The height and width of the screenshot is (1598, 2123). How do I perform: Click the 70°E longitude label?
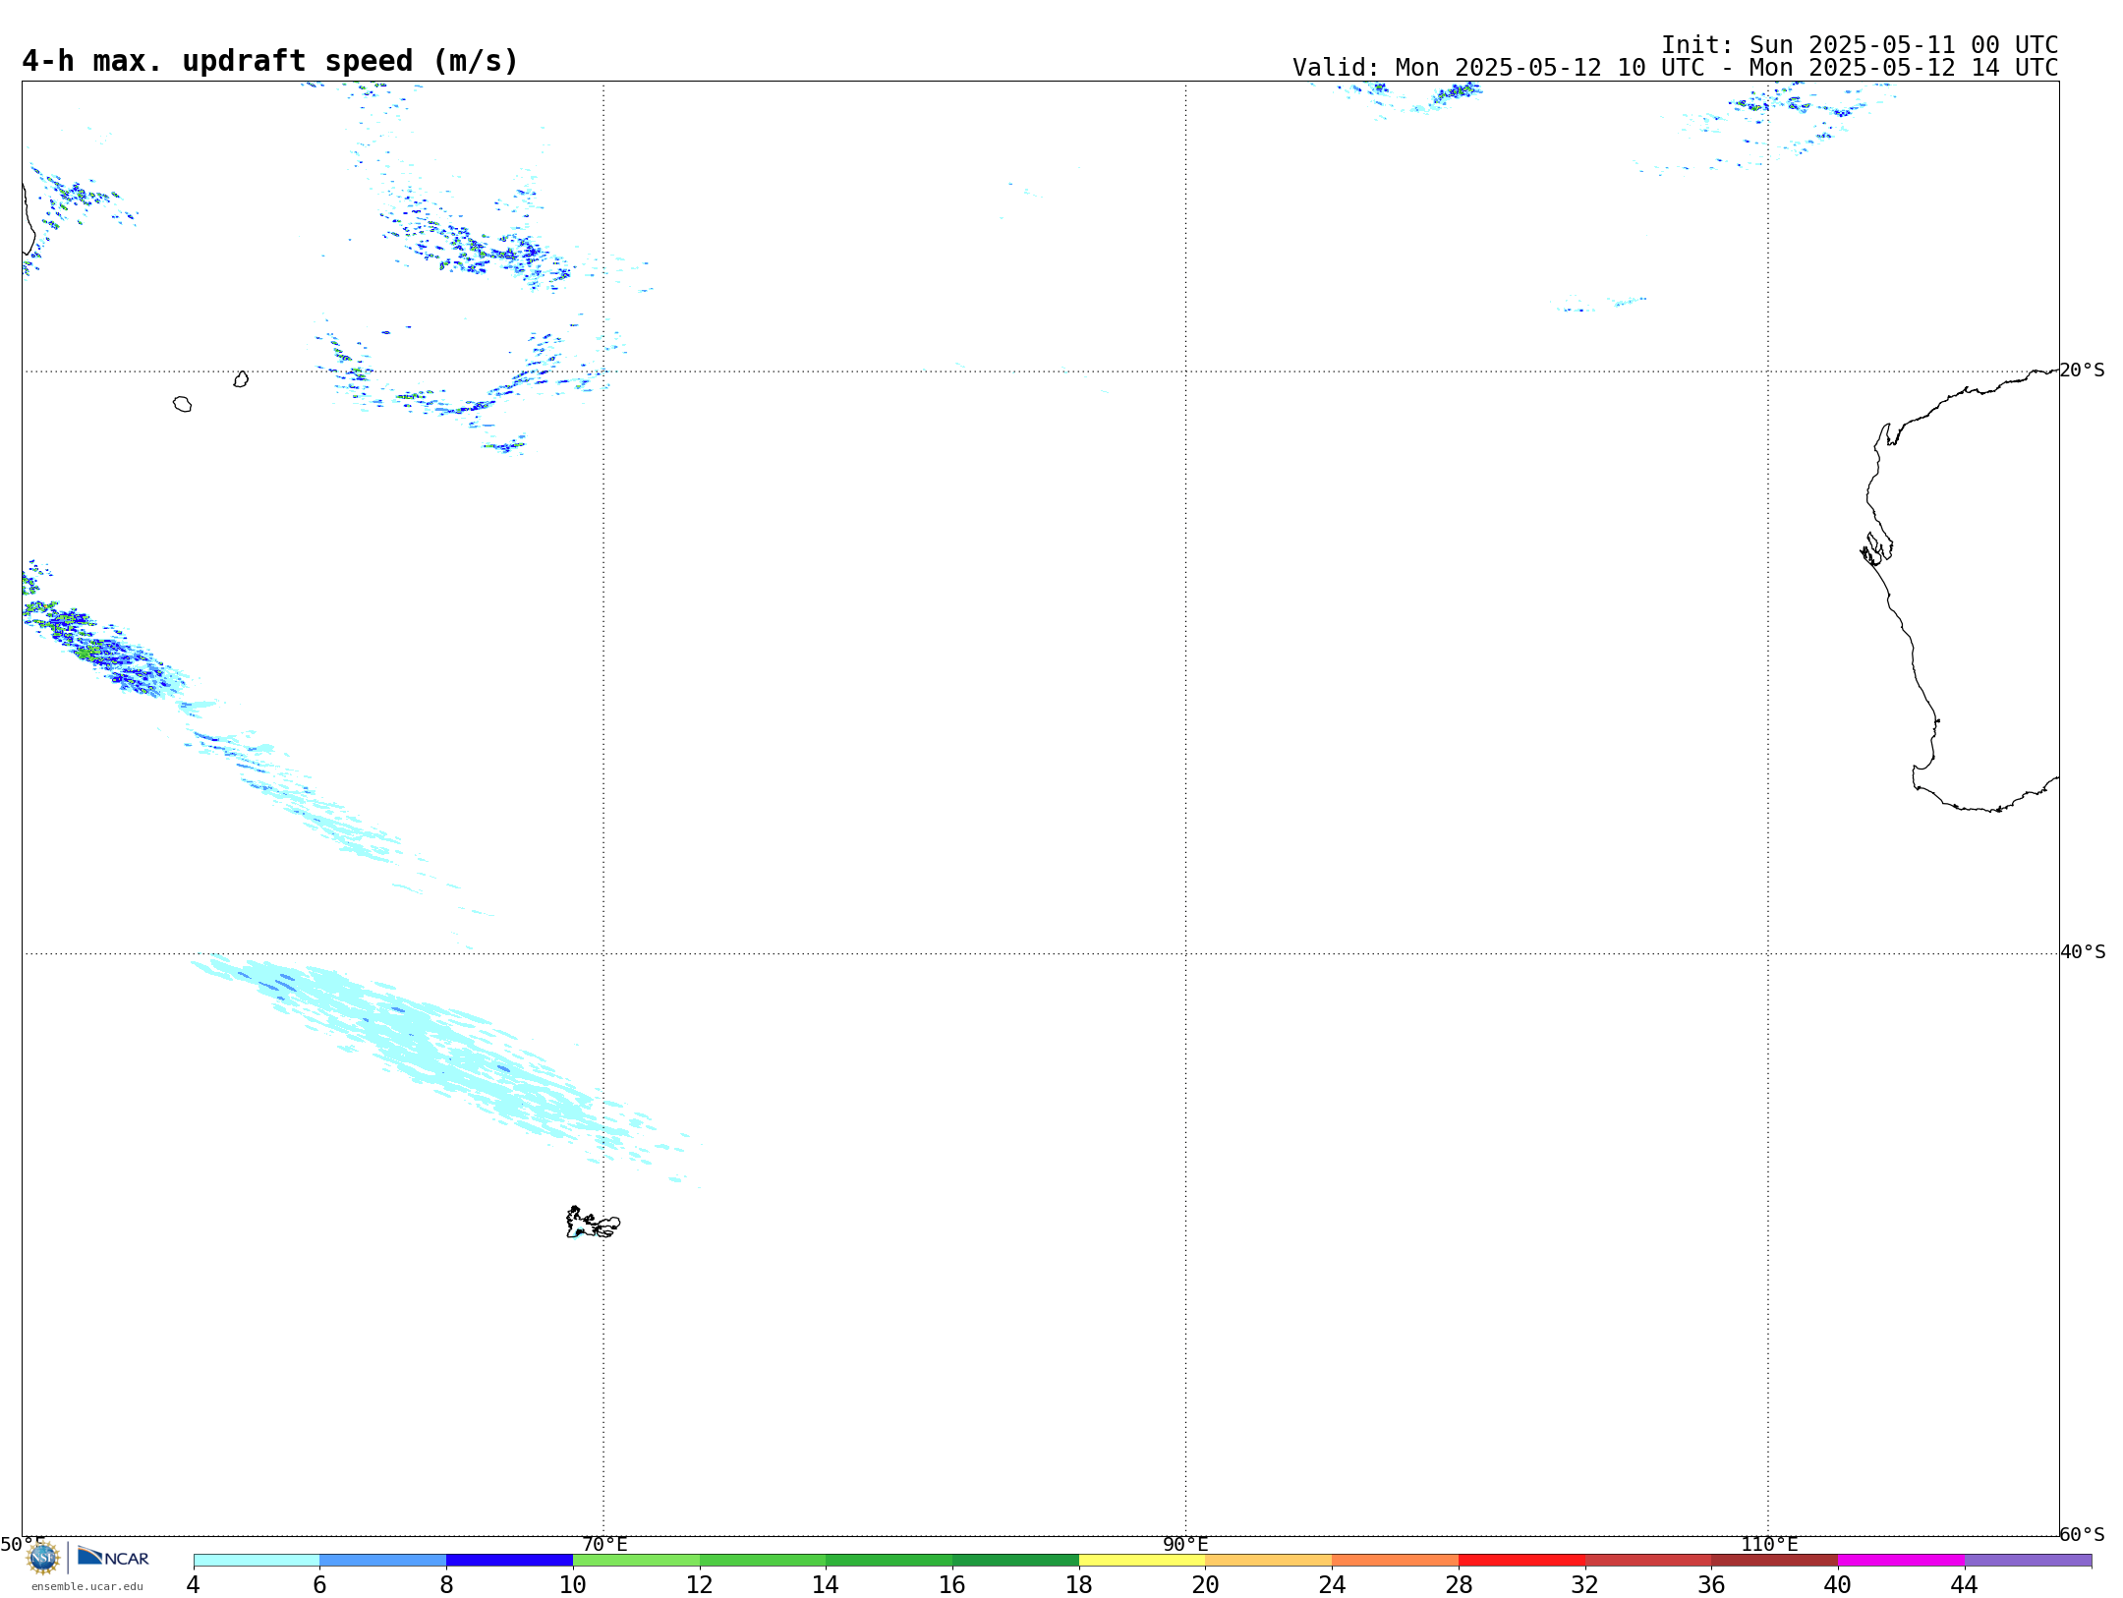pyautogui.click(x=604, y=1545)
